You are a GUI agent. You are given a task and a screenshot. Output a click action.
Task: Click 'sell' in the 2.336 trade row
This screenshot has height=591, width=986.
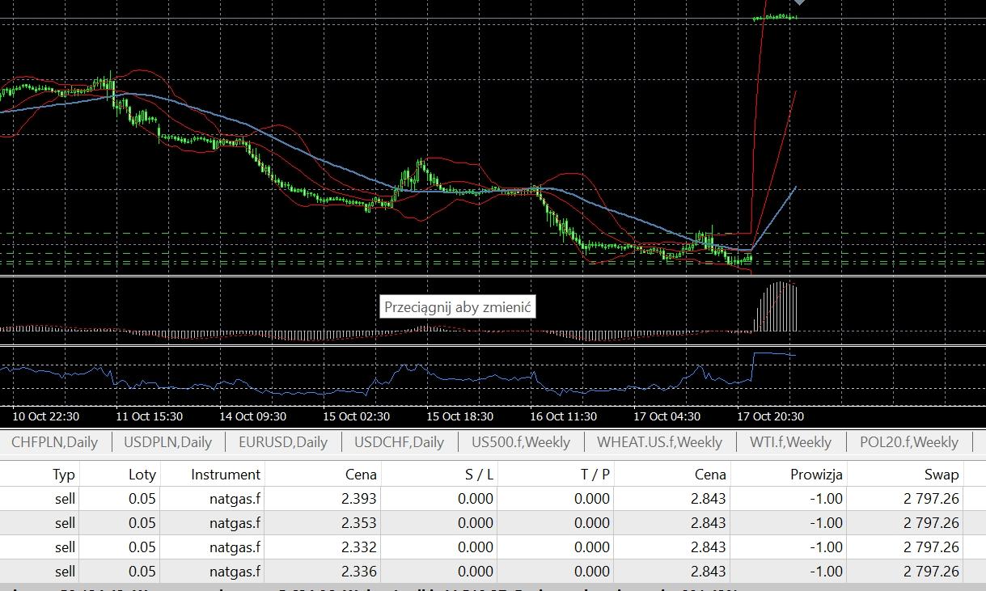click(66, 572)
